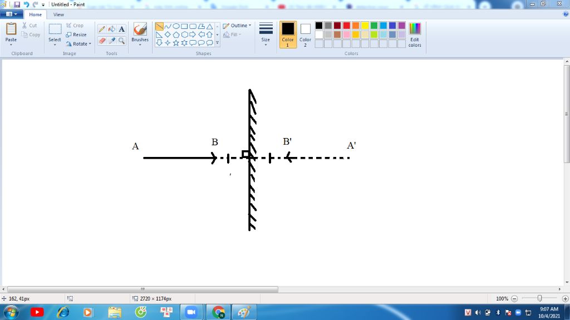Activate Color 2 selector
This screenshot has width=570, height=320.
click(x=306, y=35)
